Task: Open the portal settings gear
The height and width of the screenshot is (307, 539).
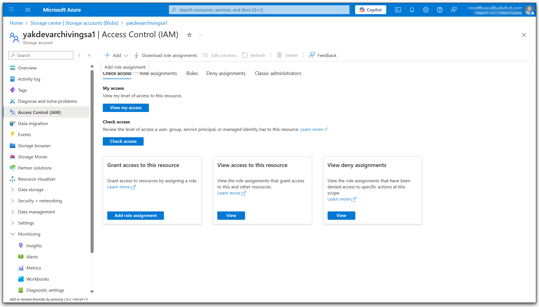Action: [x=426, y=10]
